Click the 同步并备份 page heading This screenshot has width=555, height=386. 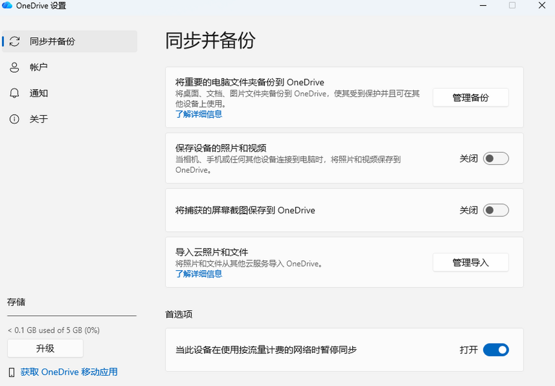pyautogui.click(x=210, y=41)
